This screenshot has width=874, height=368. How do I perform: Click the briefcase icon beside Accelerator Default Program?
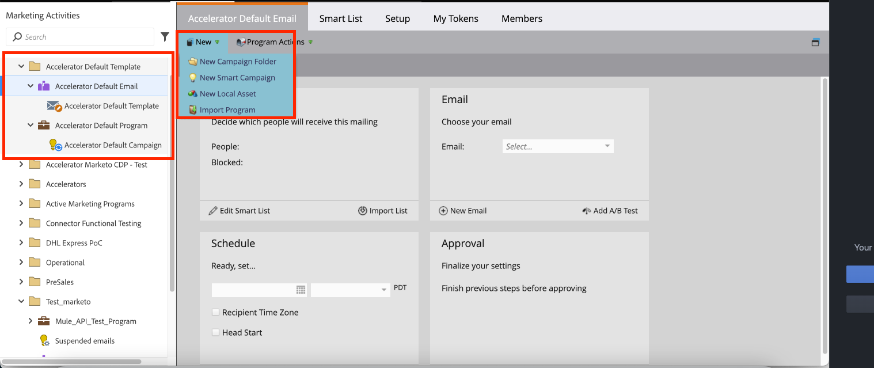click(x=44, y=126)
